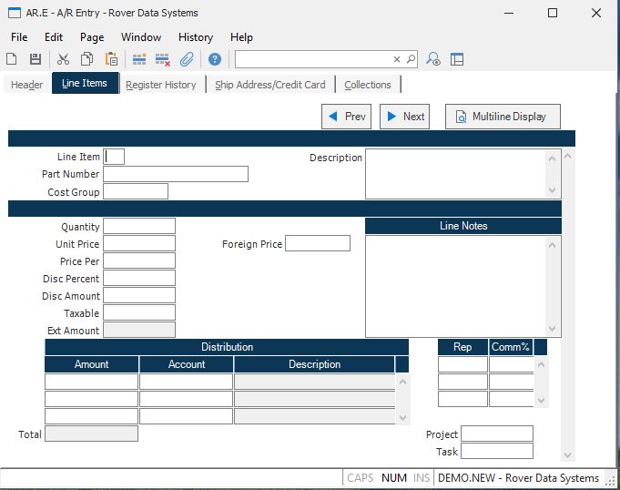
Task: Click the Copy icon in toolbar
Action: pos(87,59)
